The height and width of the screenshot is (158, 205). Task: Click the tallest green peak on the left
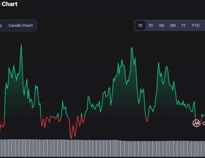[x=21, y=45]
